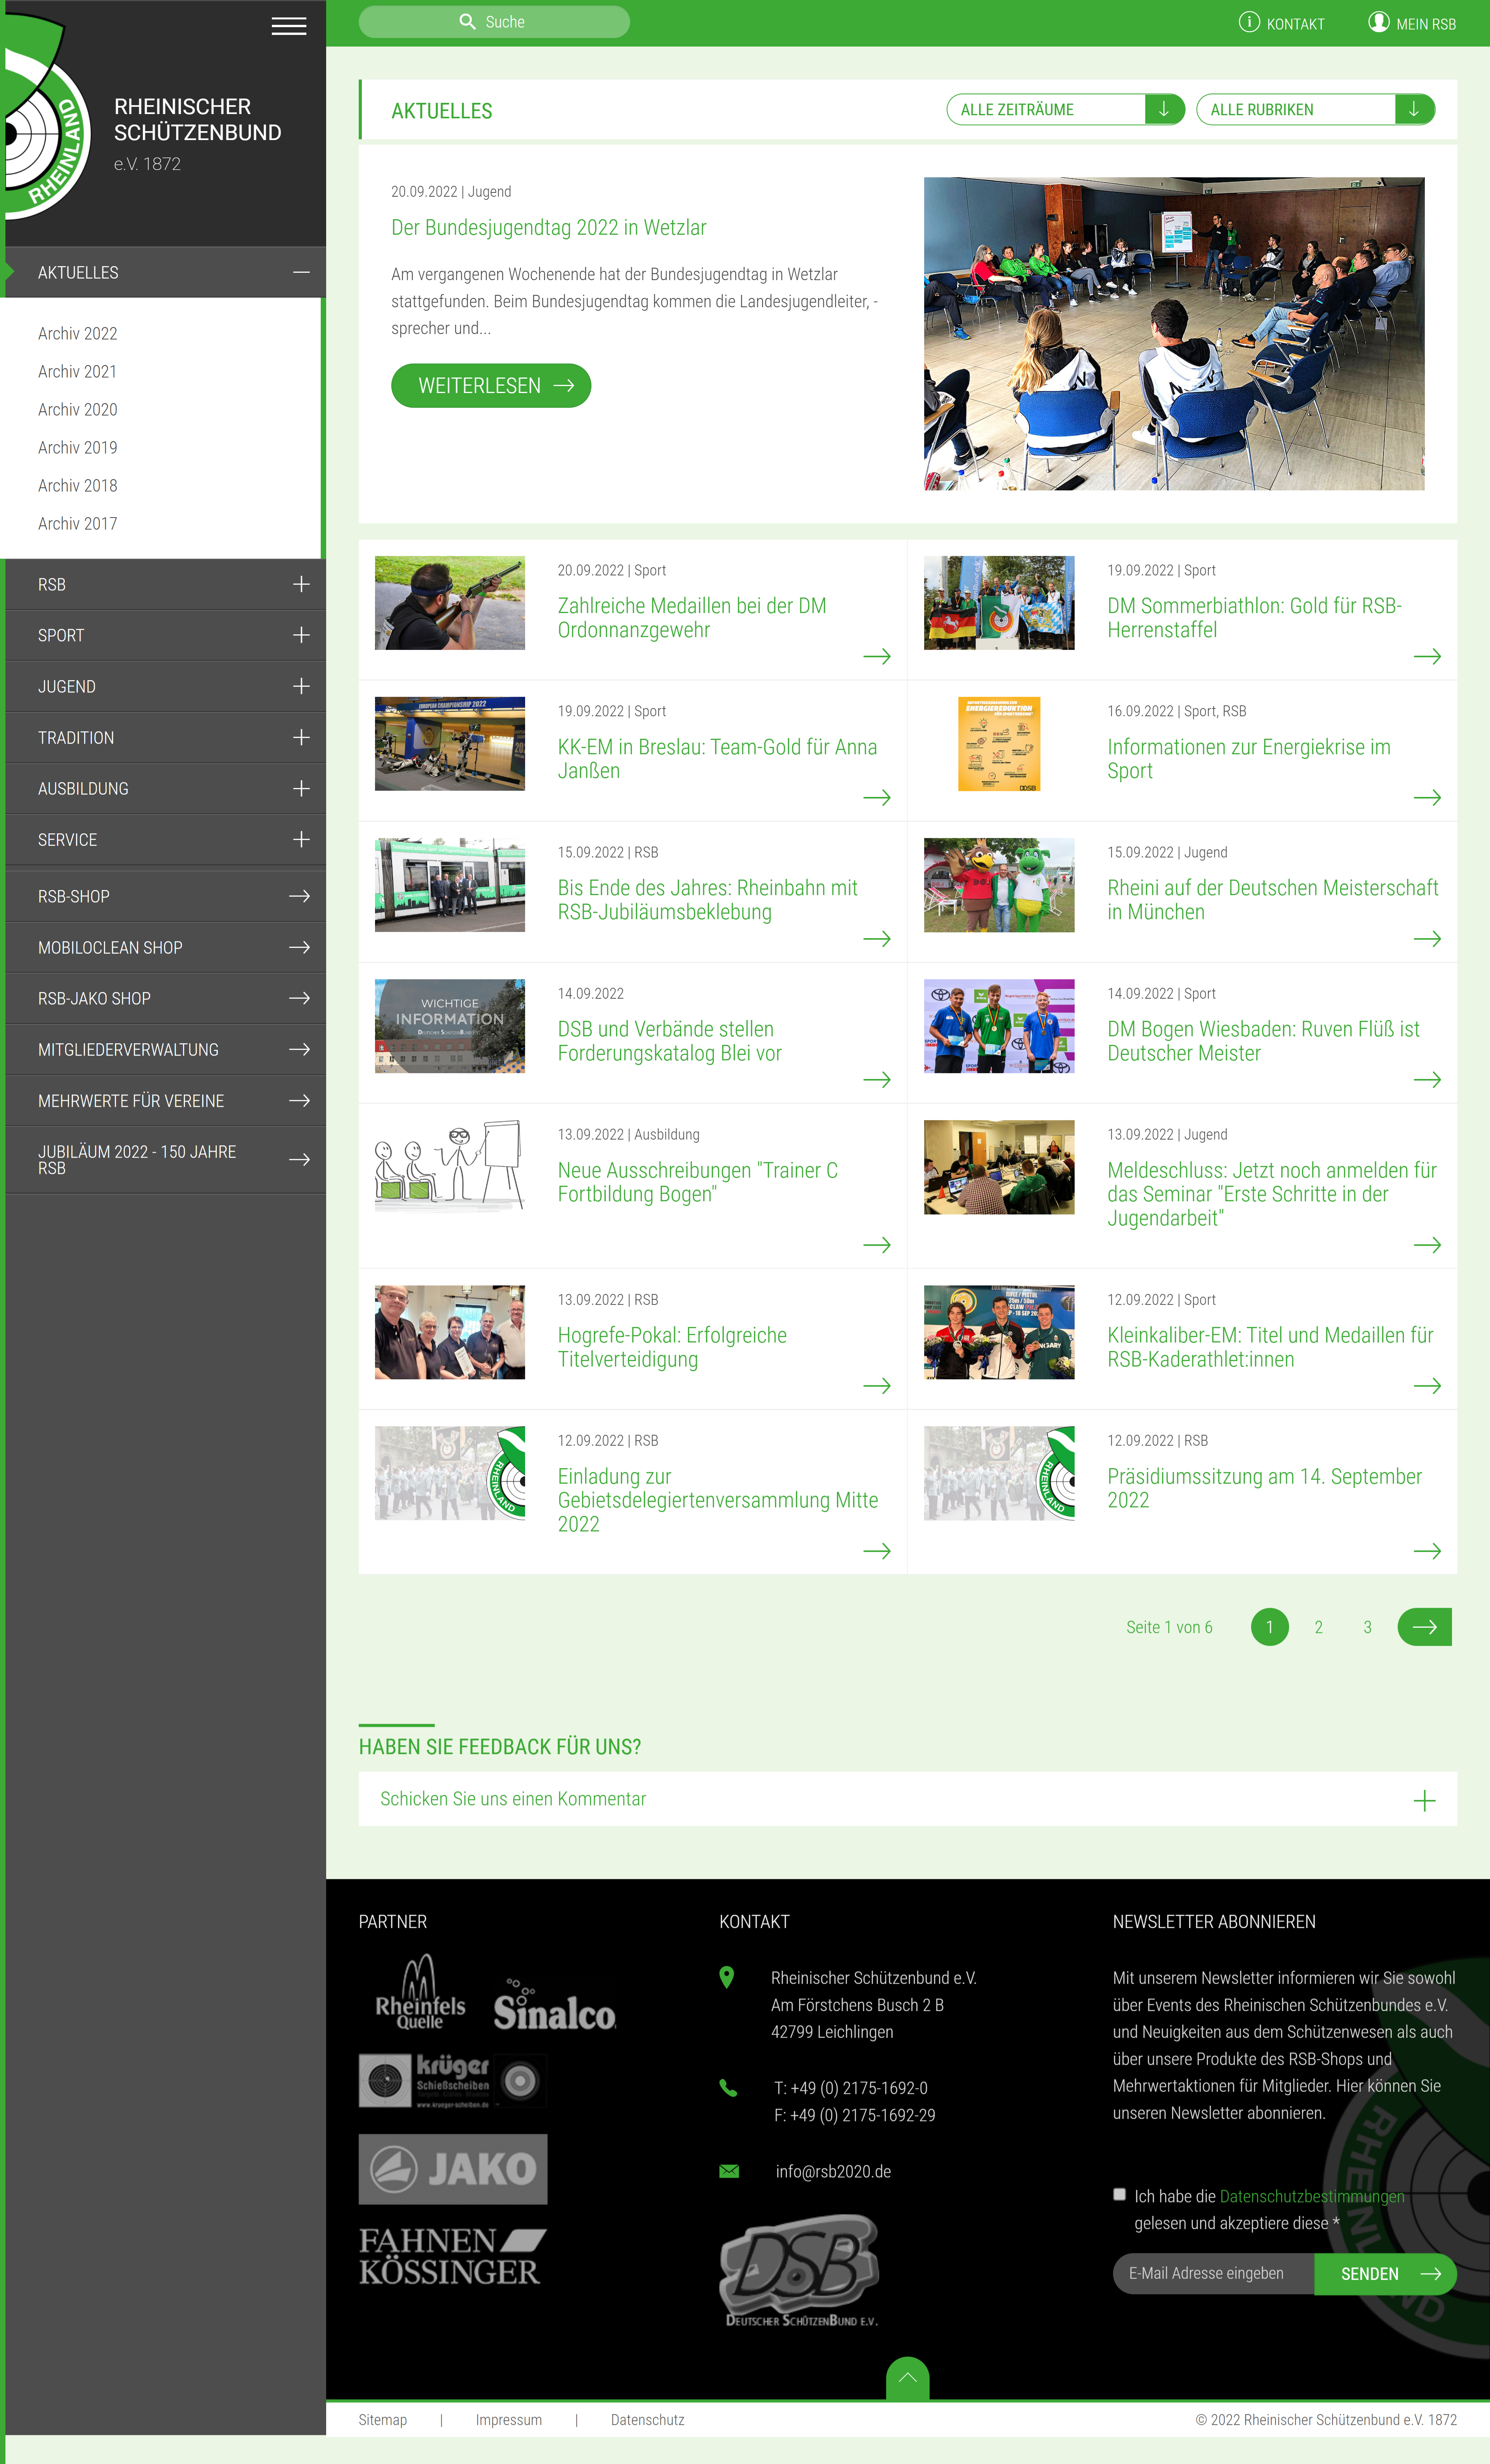
Task: Collapse the Aktuelles sidebar section
Action: point(301,272)
